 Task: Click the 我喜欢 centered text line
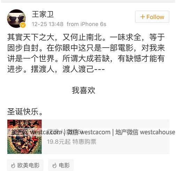coord(83,90)
